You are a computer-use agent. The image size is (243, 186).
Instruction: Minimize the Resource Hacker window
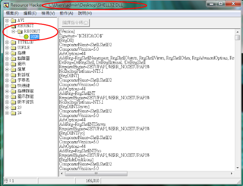tap(211, 4)
